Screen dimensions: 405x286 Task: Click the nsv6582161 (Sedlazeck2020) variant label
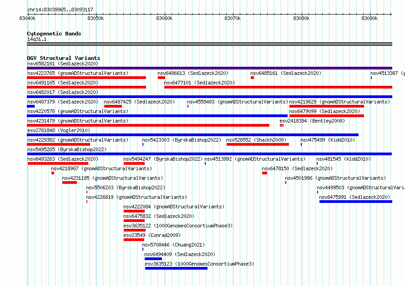click(x=63, y=64)
